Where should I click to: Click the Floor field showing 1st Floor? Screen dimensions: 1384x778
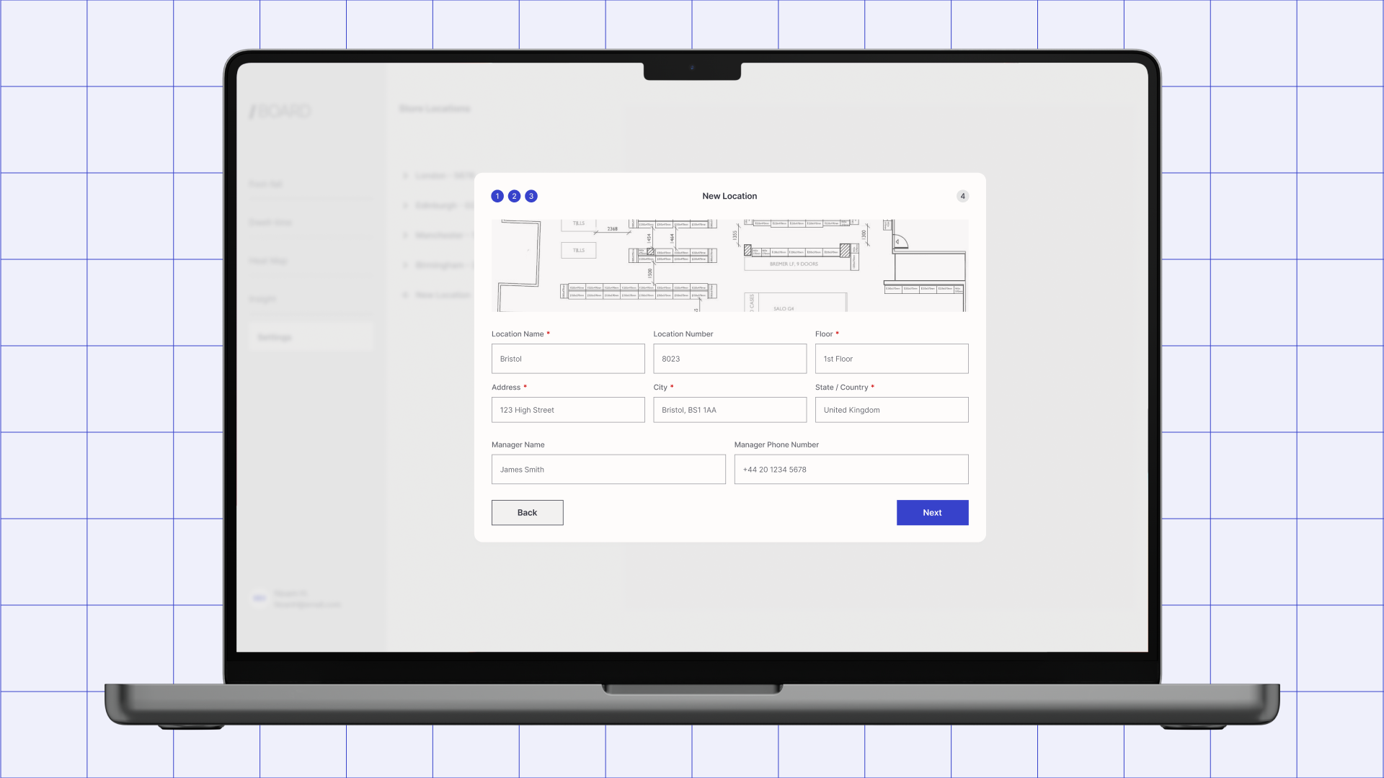click(x=892, y=359)
